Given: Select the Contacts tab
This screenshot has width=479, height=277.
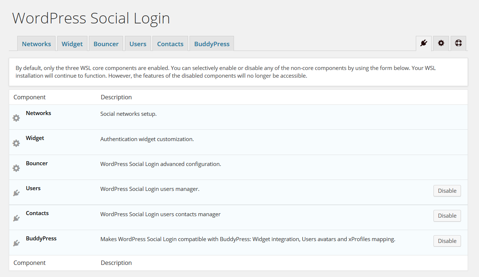Looking at the screenshot, I should coord(170,44).
